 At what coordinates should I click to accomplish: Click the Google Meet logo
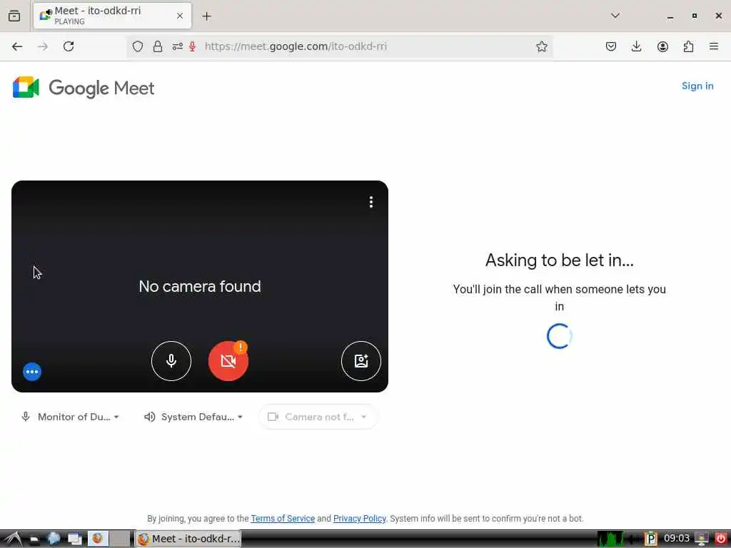84,88
